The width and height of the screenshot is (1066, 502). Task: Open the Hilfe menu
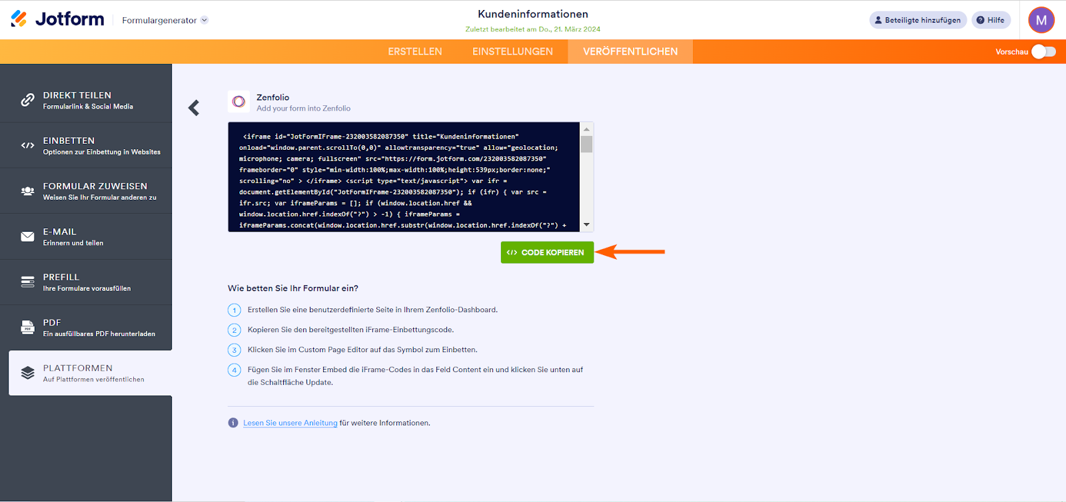point(991,20)
